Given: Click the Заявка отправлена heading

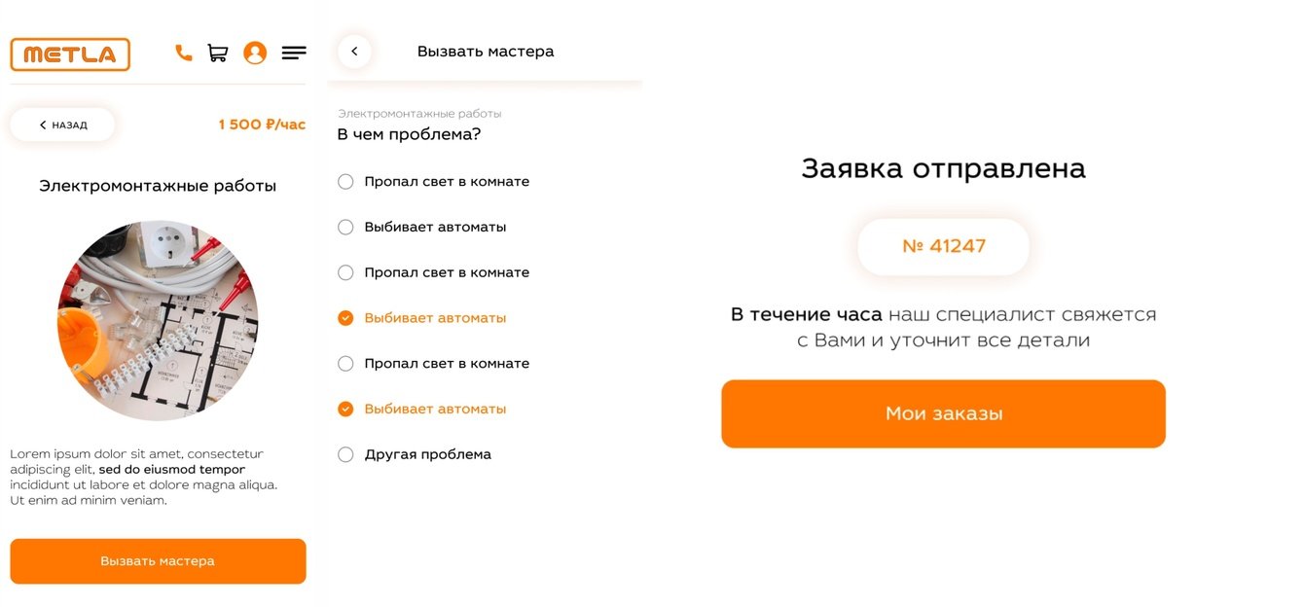Looking at the screenshot, I should pos(943,168).
